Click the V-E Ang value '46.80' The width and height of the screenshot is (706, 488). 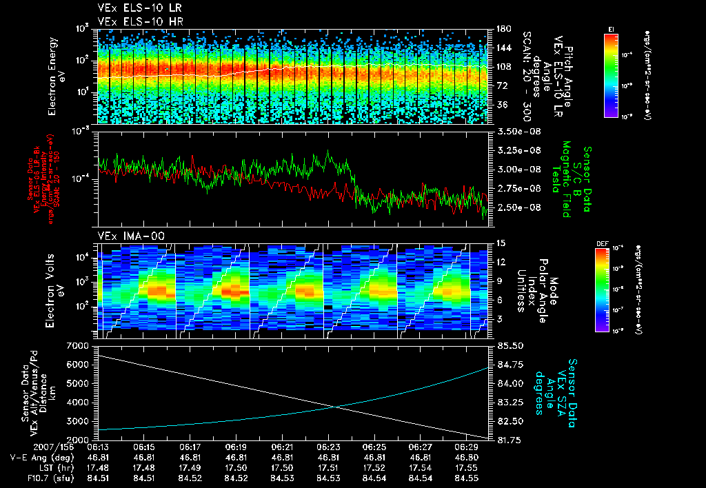(467, 458)
